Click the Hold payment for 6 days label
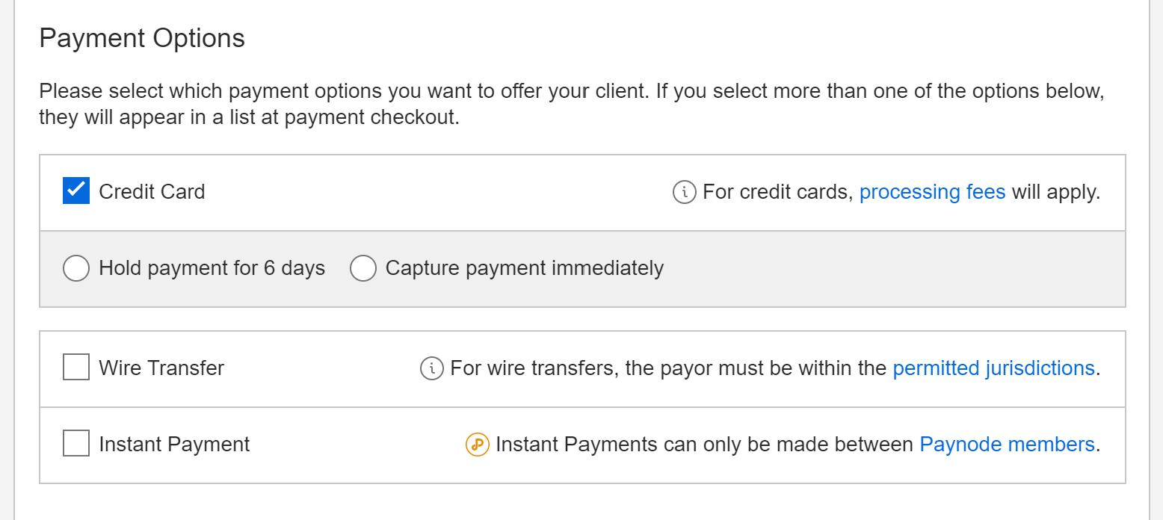Screen dimensions: 1163x520 (x=212, y=268)
